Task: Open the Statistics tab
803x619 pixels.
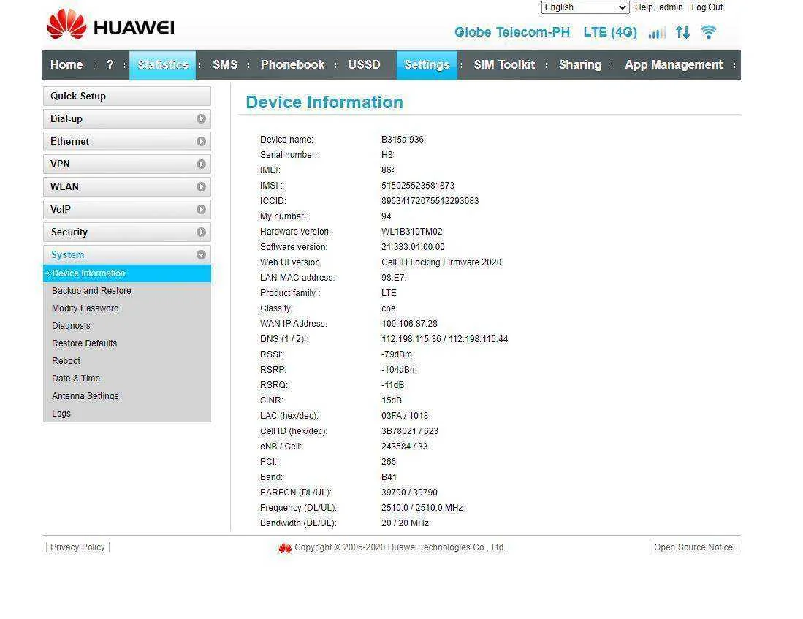Action: tap(163, 64)
